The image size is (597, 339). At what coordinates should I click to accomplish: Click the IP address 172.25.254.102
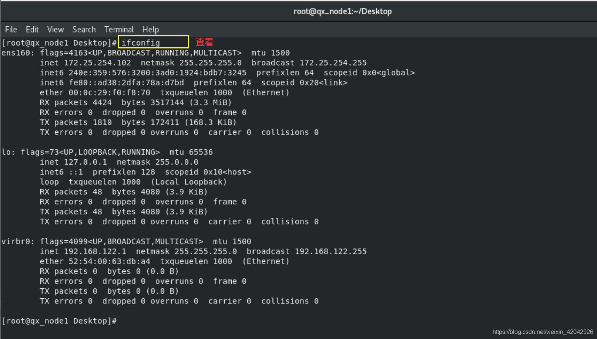(97, 63)
